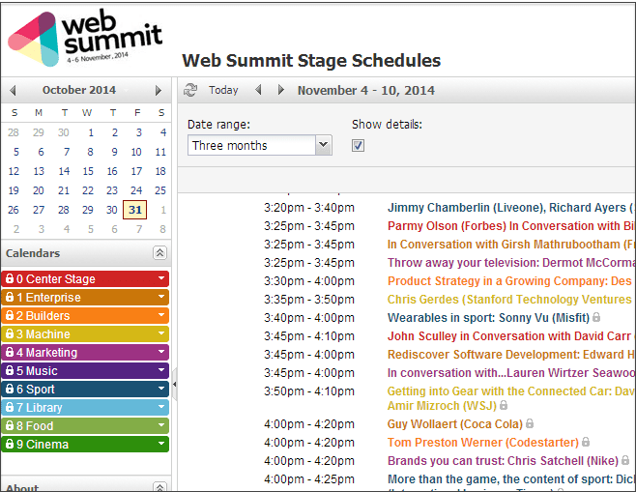The width and height of the screenshot is (636, 492).
Task: Collapse the Calendars panel
Action: pos(159,252)
